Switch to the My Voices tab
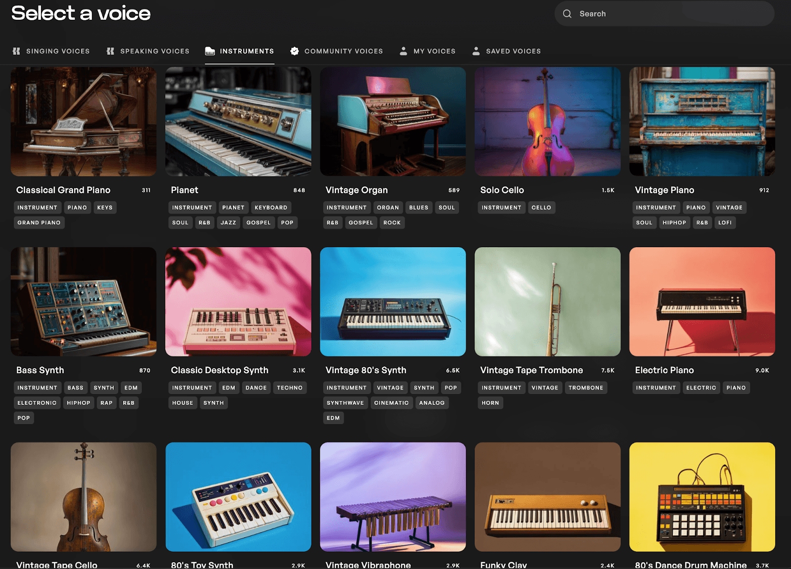Viewport: 791px width, 569px height. (x=428, y=51)
